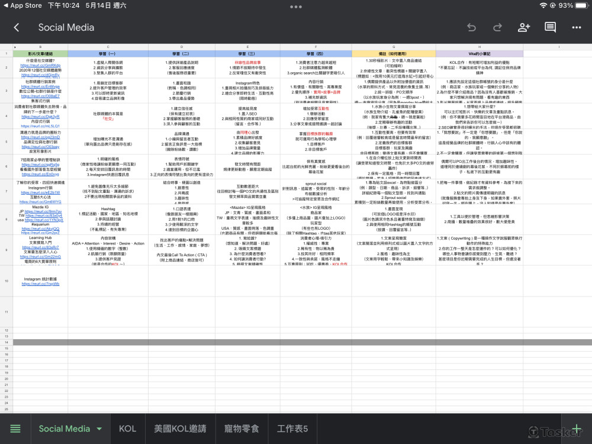
Task: Select the gray-filled row 14 header
Action: 6,342
